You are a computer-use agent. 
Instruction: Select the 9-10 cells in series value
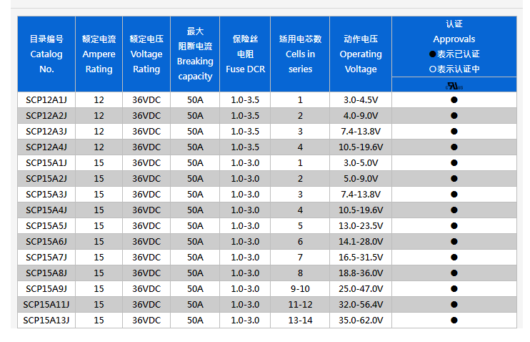[300, 289]
